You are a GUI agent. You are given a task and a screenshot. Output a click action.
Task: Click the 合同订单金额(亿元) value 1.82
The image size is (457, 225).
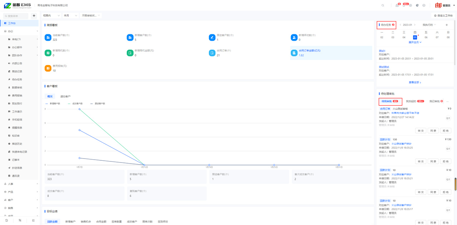coord(301,55)
